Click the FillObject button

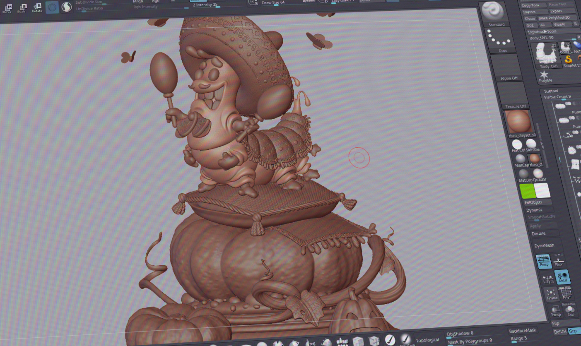point(538,202)
